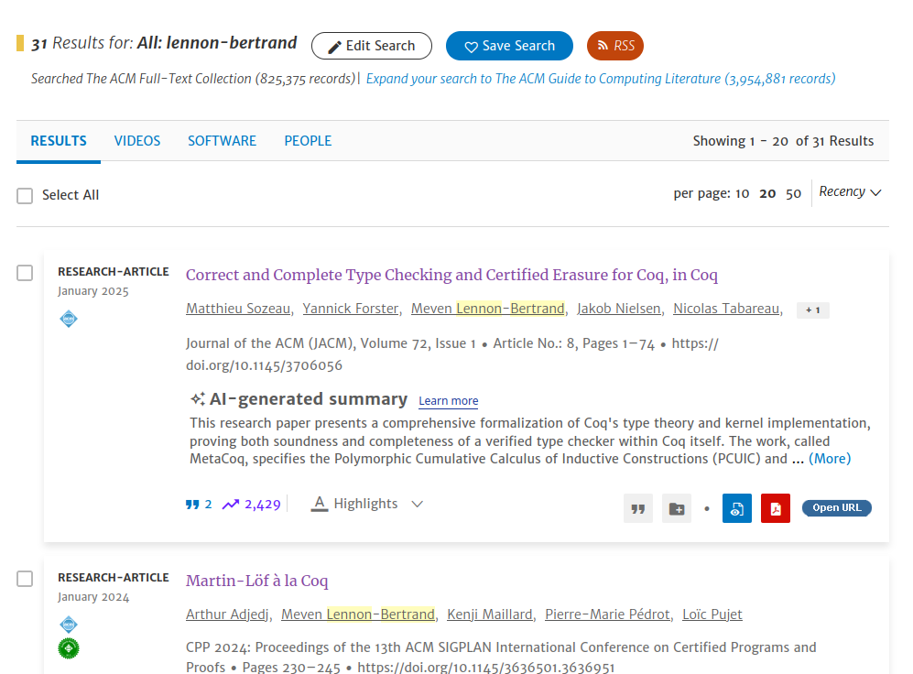Click the Save Search button
This screenshot has width=913, height=674.
click(509, 46)
